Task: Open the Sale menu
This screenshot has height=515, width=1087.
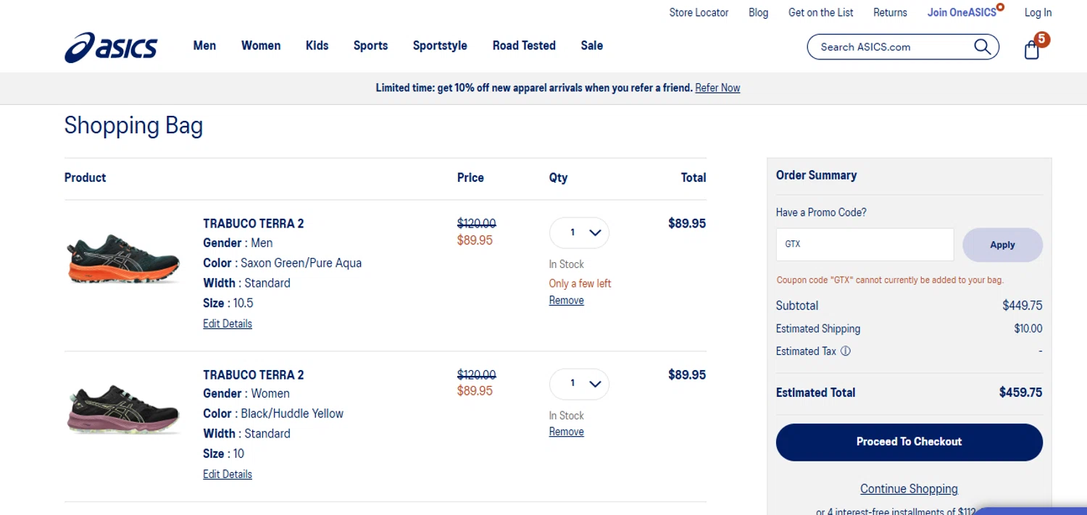Action: tap(591, 46)
